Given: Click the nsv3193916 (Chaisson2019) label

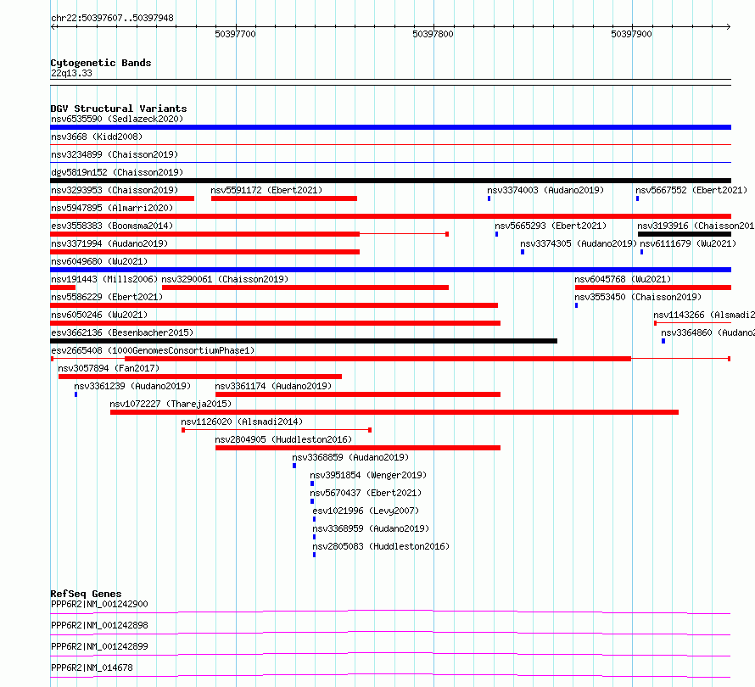Looking at the screenshot, I should click(x=696, y=226).
